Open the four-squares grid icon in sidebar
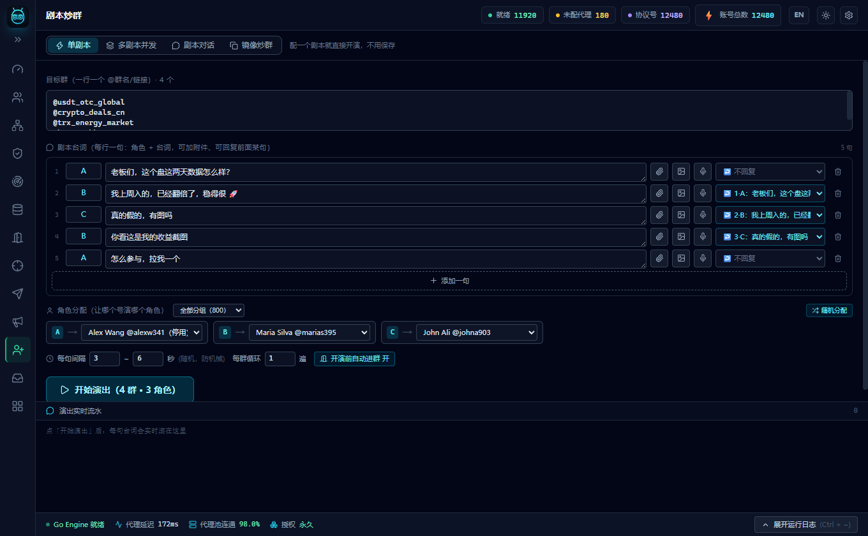 pos(18,406)
